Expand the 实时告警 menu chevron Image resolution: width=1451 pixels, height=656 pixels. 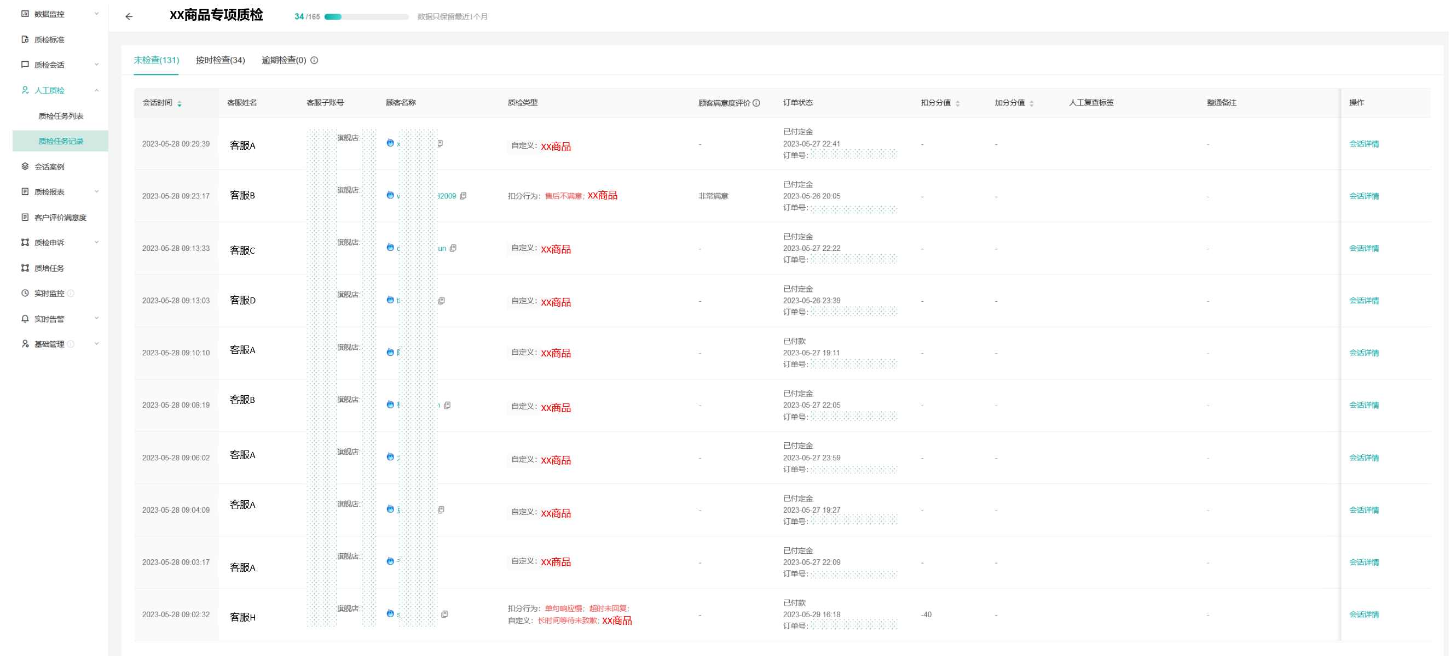[x=96, y=319]
